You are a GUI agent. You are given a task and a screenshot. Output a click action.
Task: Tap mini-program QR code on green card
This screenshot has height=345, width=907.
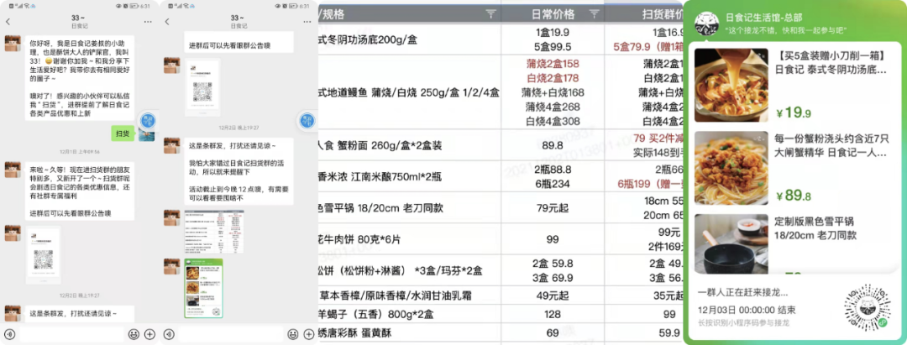click(x=867, y=307)
